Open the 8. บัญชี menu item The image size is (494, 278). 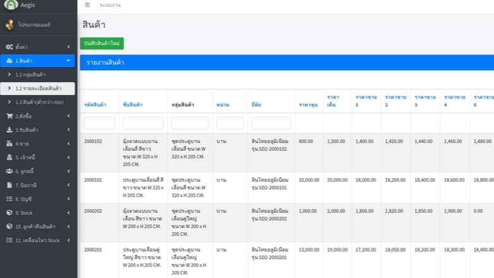[38, 199]
